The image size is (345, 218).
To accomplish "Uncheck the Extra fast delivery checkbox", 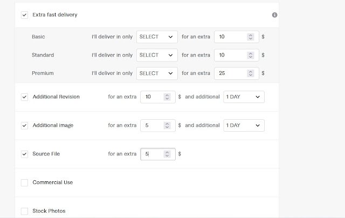I will (24, 15).
